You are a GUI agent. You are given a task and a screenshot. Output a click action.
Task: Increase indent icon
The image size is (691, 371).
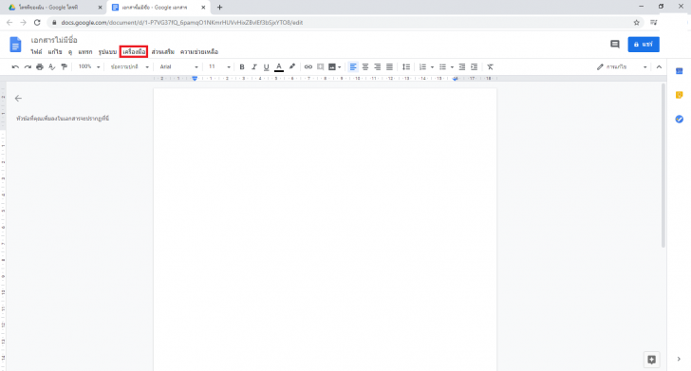click(475, 67)
